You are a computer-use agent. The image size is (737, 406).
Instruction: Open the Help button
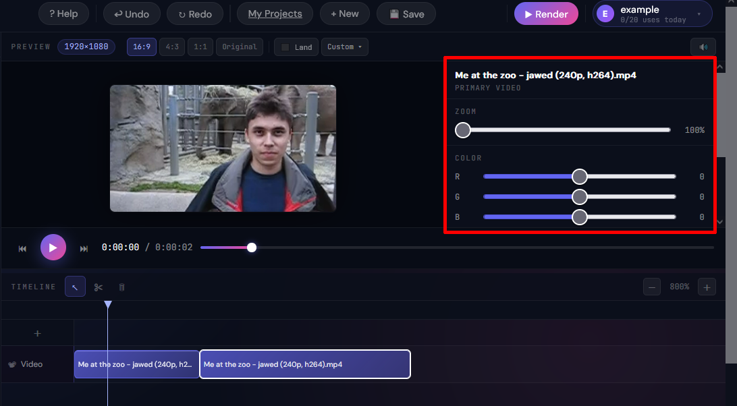point(63,13)
